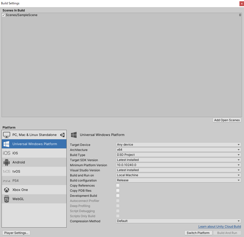Click the Minimum Platform Version label
Screen dimensions: 244x237
[x=89, y=165]
